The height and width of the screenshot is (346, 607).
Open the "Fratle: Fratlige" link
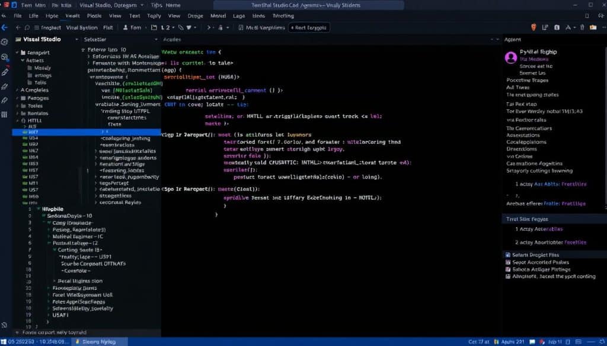point(564,203)
